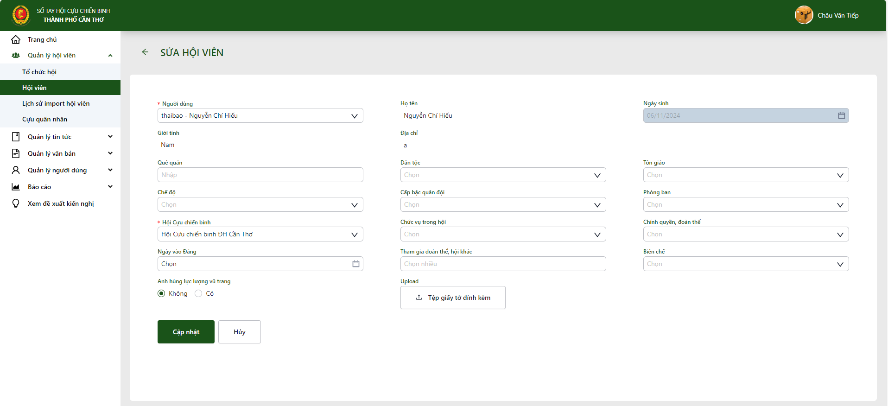The image size is (888, 406).
Task: Click the Cập nhật button
Action: (186, 332)
